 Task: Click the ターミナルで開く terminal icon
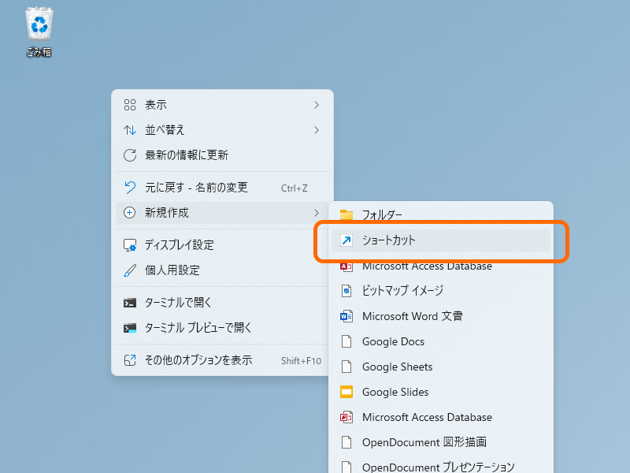pos(130,302)
